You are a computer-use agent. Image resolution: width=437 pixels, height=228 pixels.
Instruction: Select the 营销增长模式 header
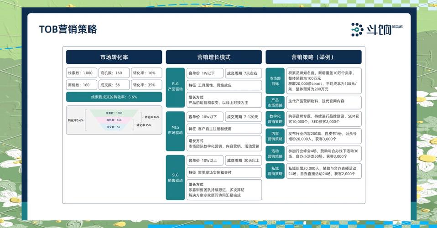(x=213, y=57)
